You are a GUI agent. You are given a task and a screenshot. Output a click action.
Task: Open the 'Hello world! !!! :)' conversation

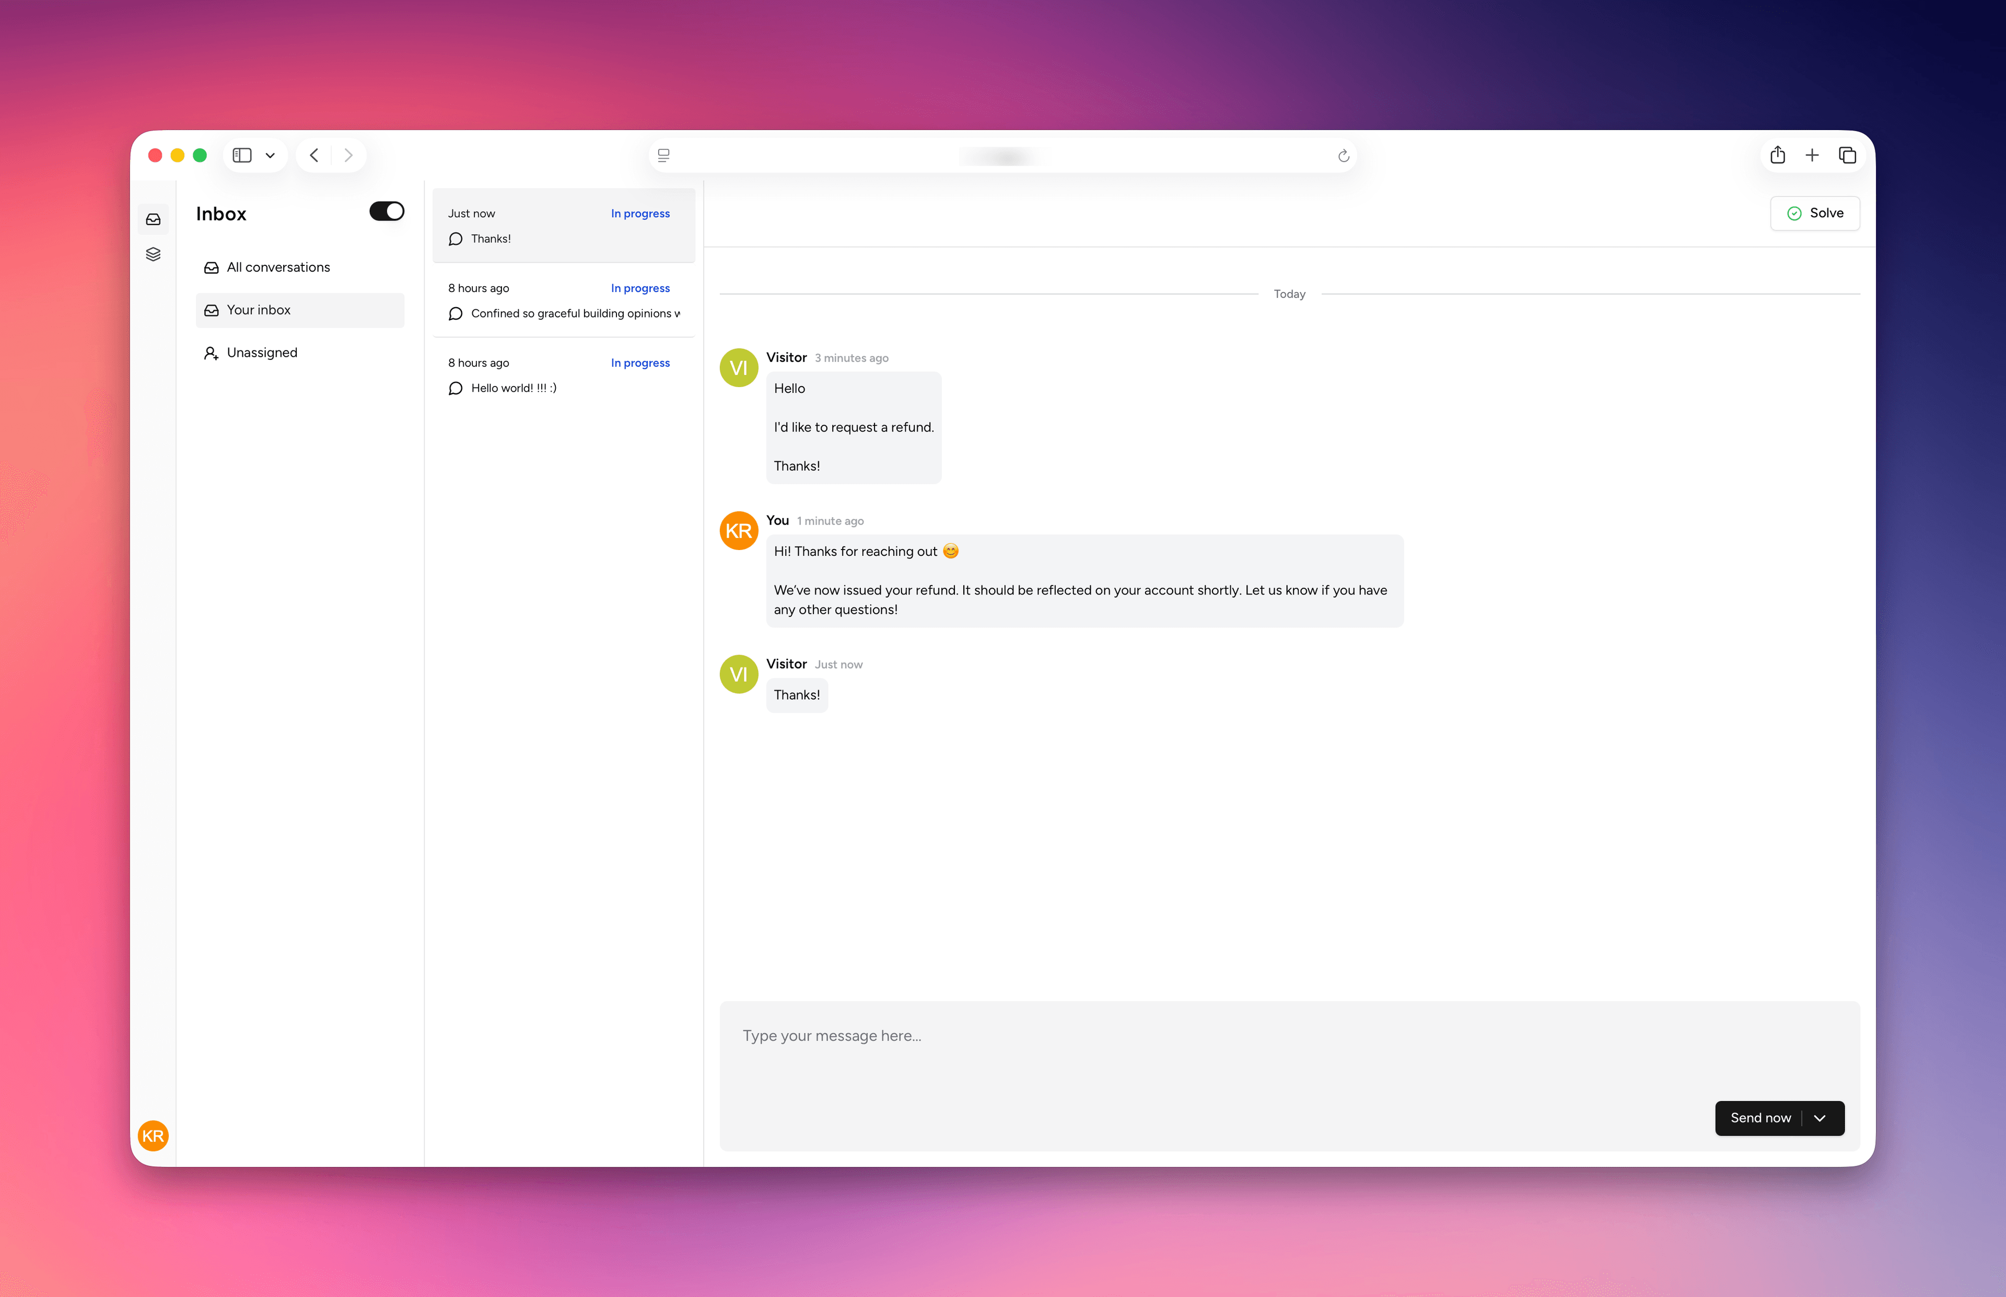(x=563, y=376)
